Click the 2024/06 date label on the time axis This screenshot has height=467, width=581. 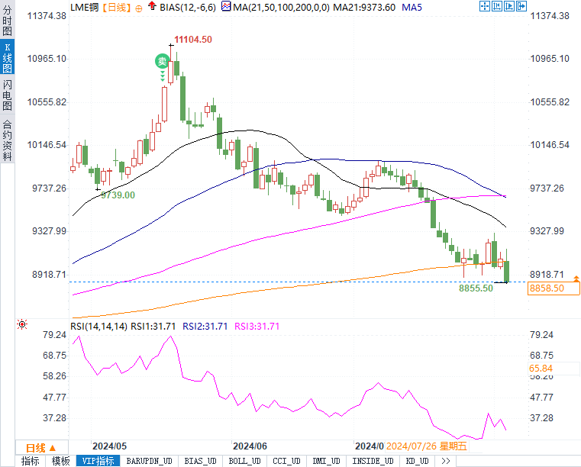(250, 446)
